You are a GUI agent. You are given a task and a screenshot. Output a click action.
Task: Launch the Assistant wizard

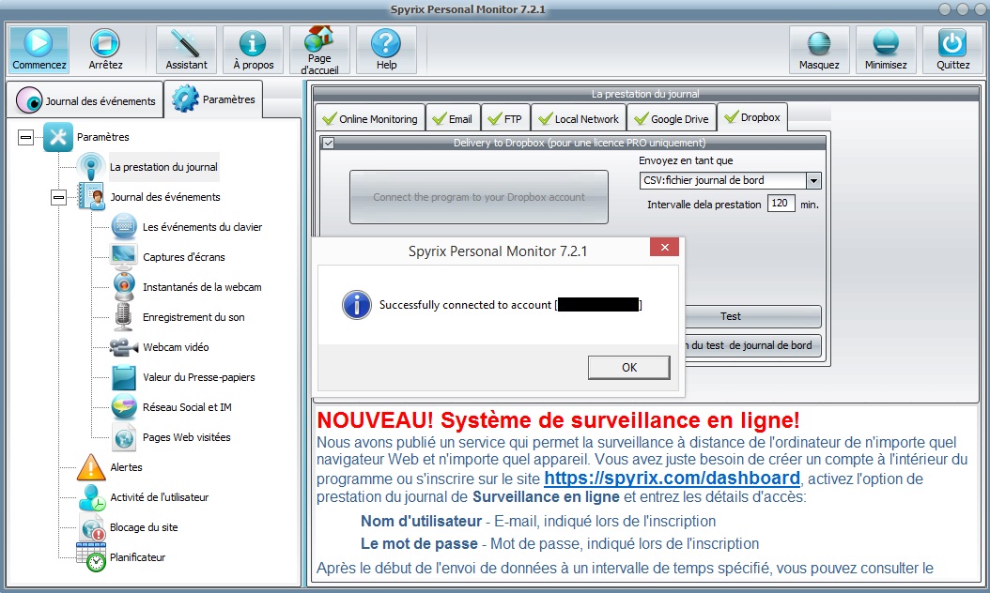pos(186,49)
